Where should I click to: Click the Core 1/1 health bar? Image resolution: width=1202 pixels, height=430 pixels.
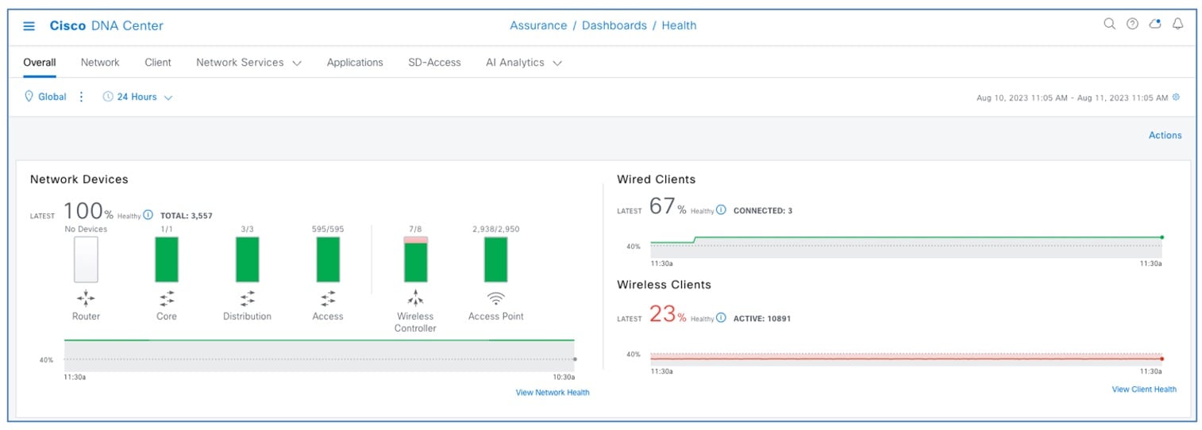click(167, 259)
